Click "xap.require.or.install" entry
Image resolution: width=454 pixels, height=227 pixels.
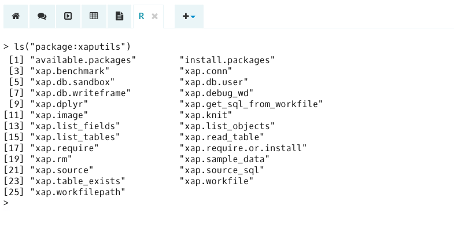click(243, 148)
